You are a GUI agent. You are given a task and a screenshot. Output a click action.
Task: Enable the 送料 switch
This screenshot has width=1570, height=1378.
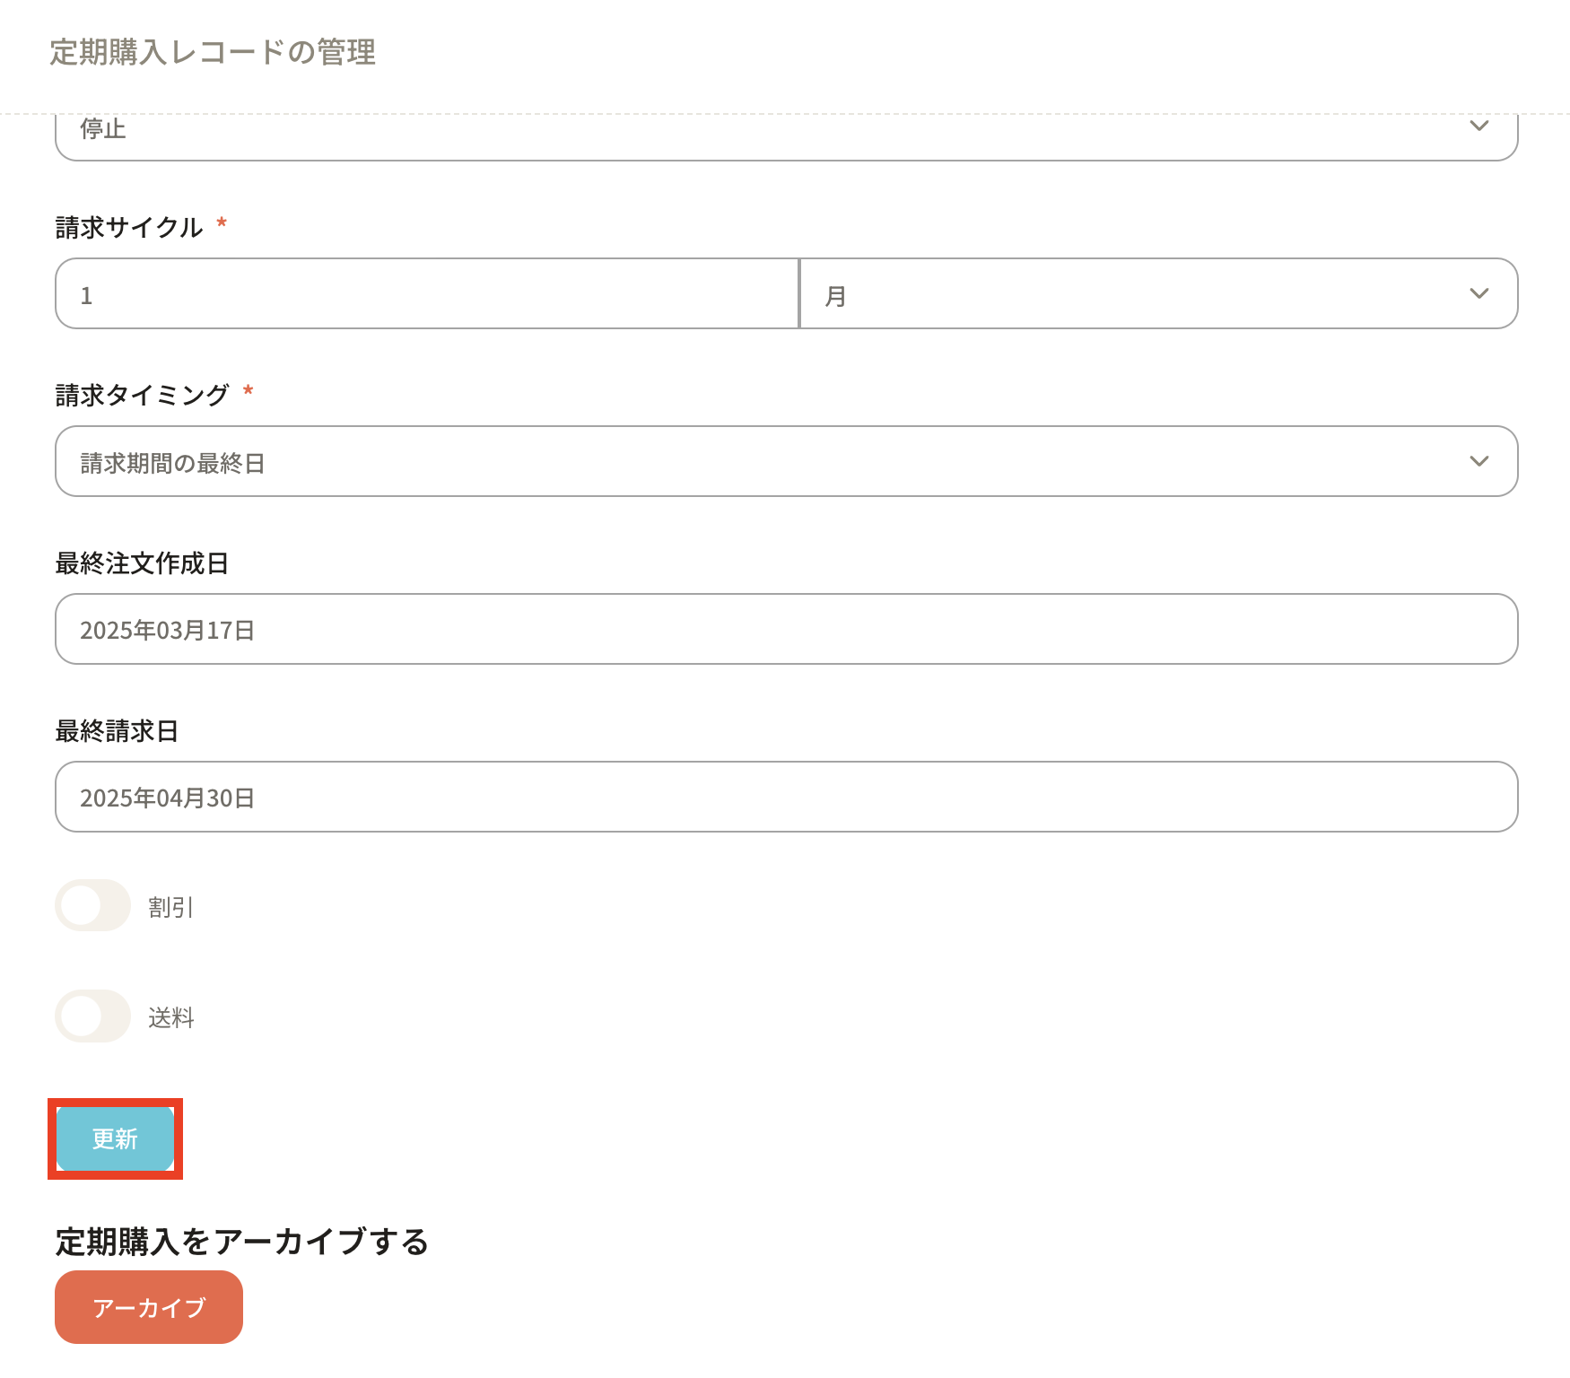tap(93, 1016)
